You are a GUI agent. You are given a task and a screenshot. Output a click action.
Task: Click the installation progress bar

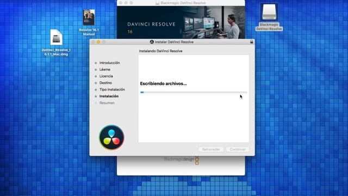point(194,92)
